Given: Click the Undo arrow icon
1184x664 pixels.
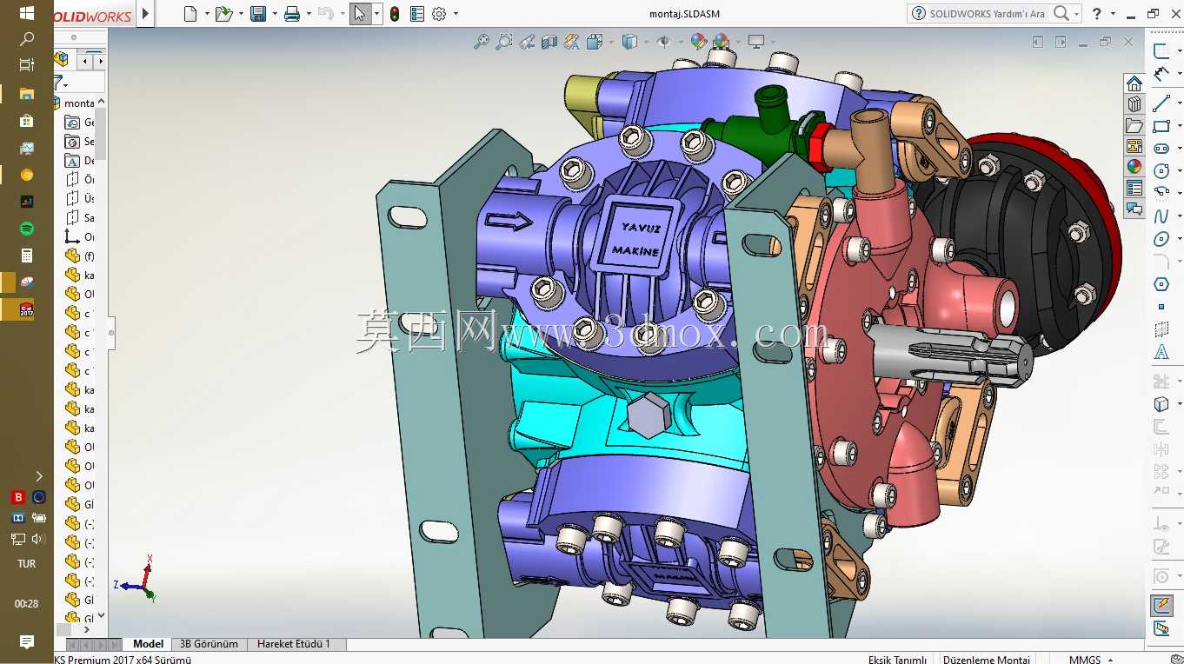Looking at the screenshot, I should (326, 14).
